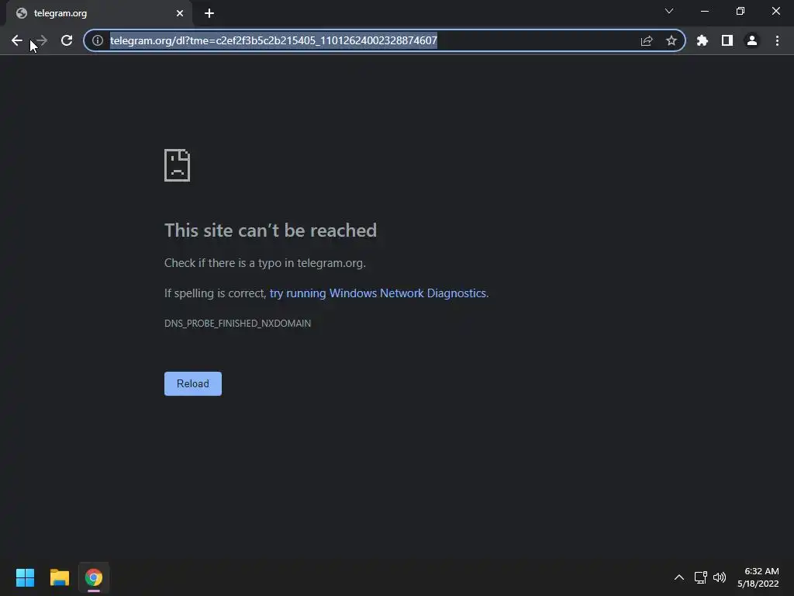Open the Chrome profile avatar menu
This screenshot has height=596, width=794.
click(752, 40)
